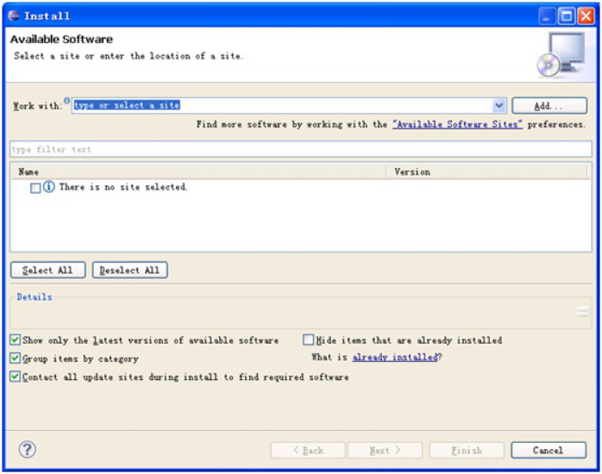The height and width of the screenshot is (474, 602).
Task: Click the Eclipse icon in title bar
Action: (x=14, y=16)
